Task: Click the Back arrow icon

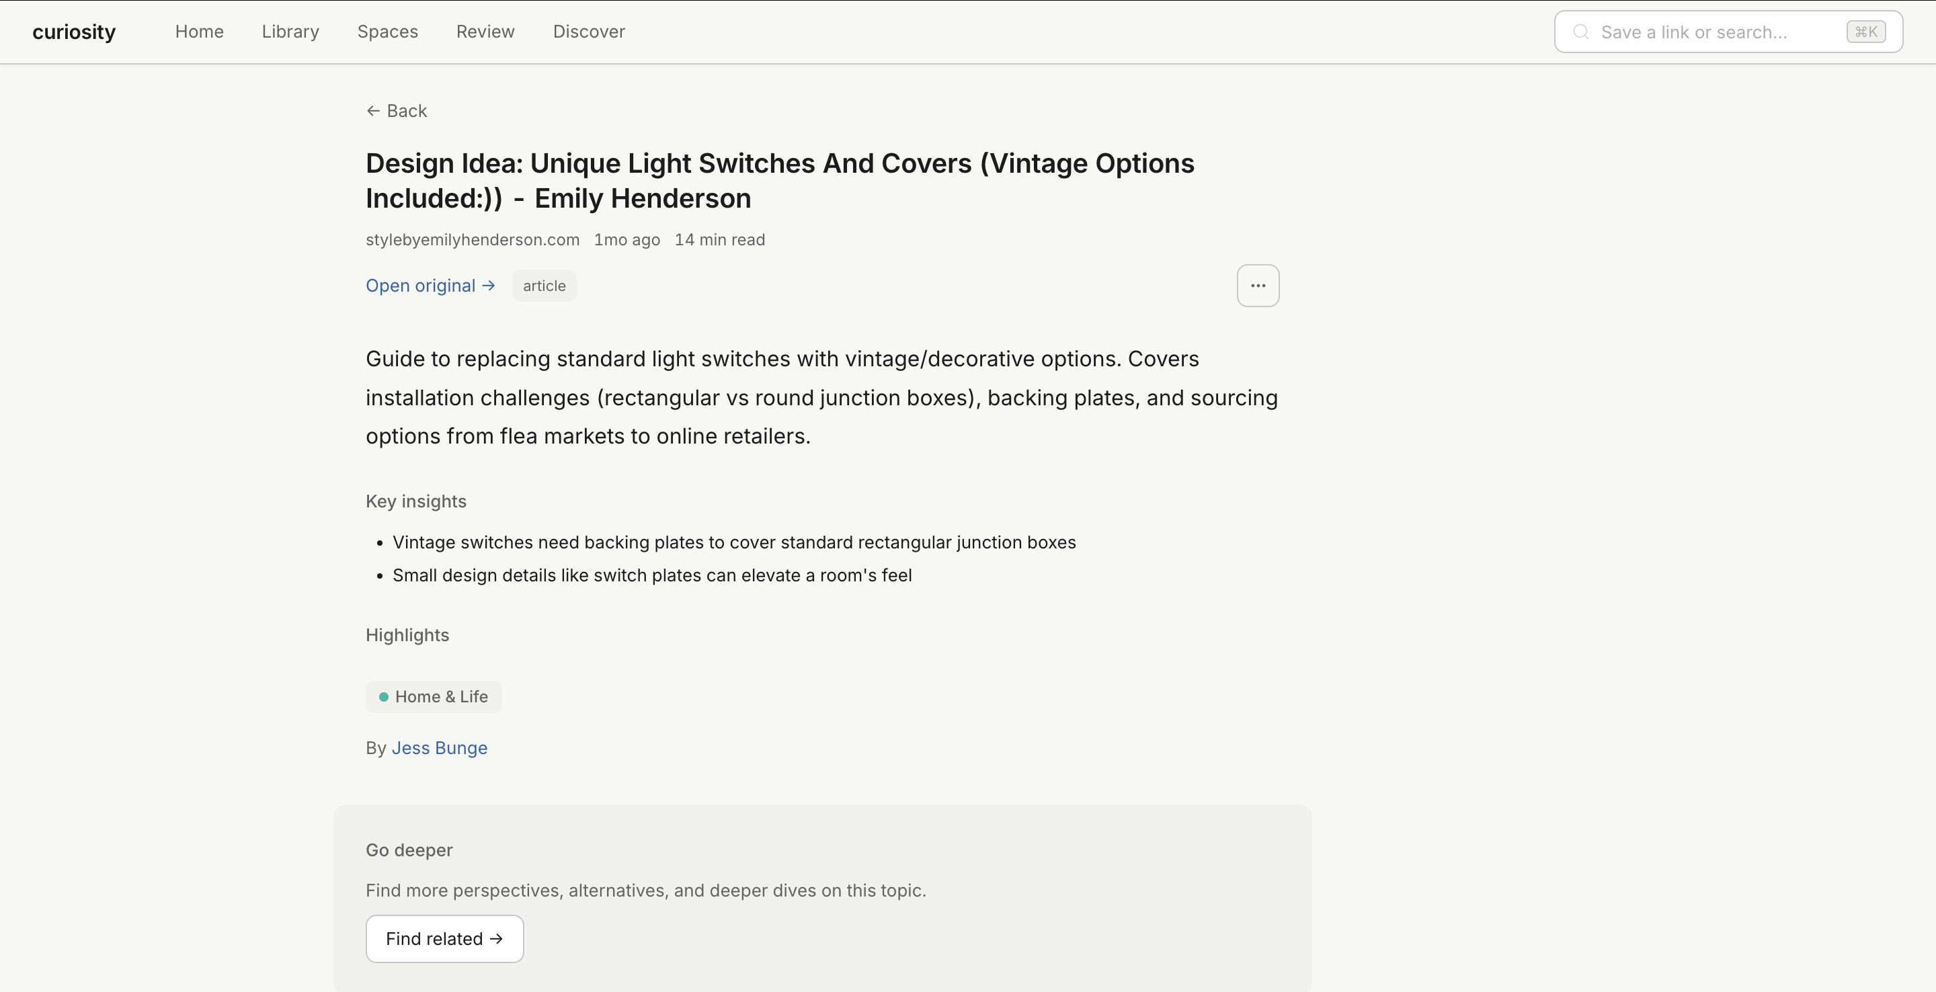Action: (x=373, y=111)
